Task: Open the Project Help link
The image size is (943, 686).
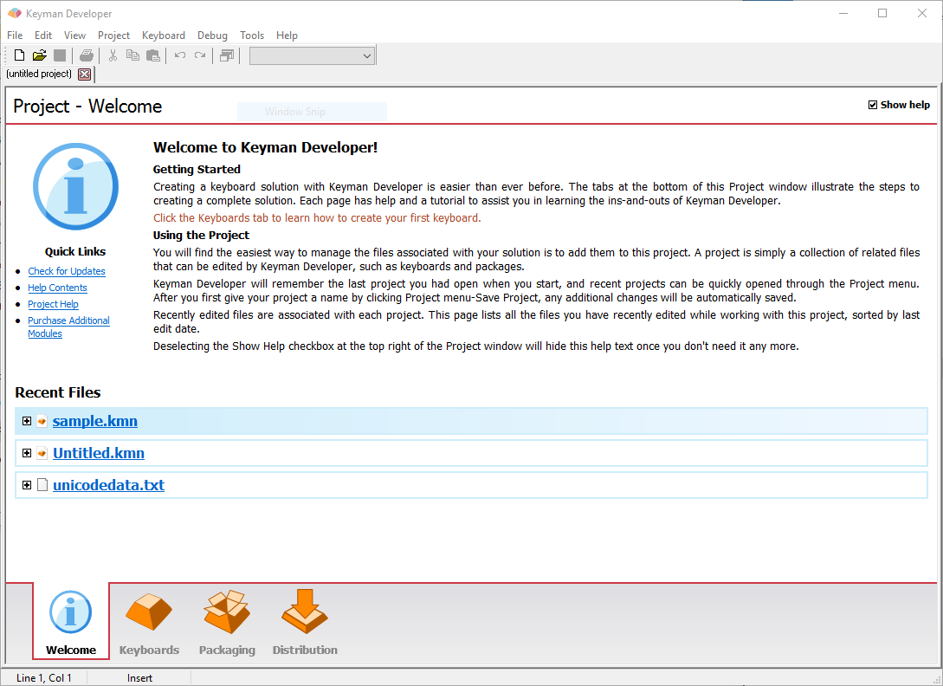Action: (x=53, y=304)
